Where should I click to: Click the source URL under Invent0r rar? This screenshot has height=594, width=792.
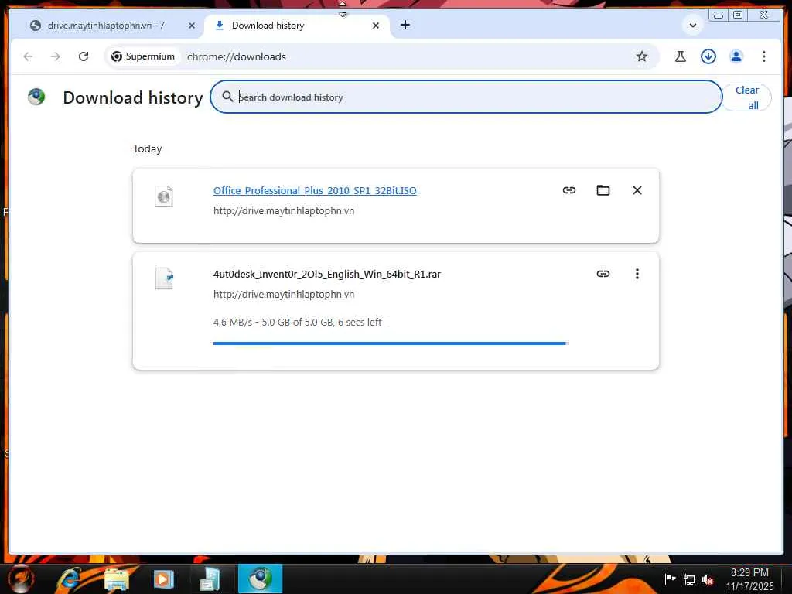point(284,294)
